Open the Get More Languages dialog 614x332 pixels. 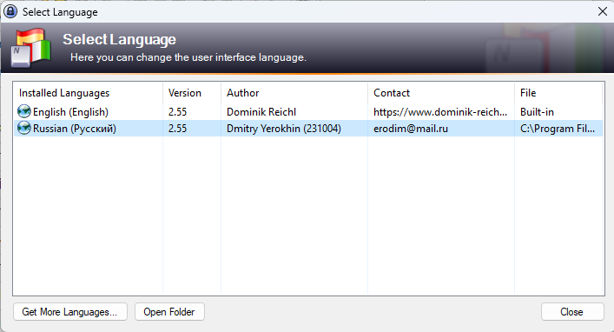point(70,312)
